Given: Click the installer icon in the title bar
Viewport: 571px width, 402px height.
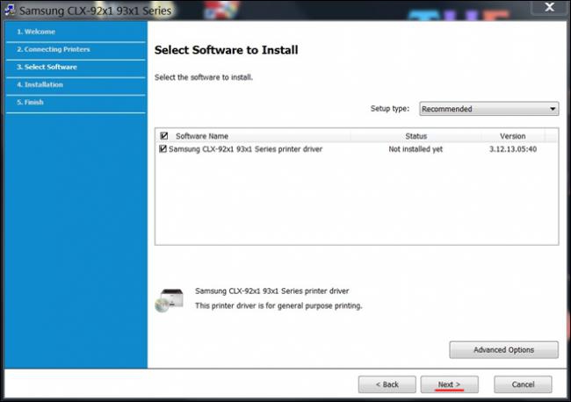Looking at the screenshot, I should point(10,10).
